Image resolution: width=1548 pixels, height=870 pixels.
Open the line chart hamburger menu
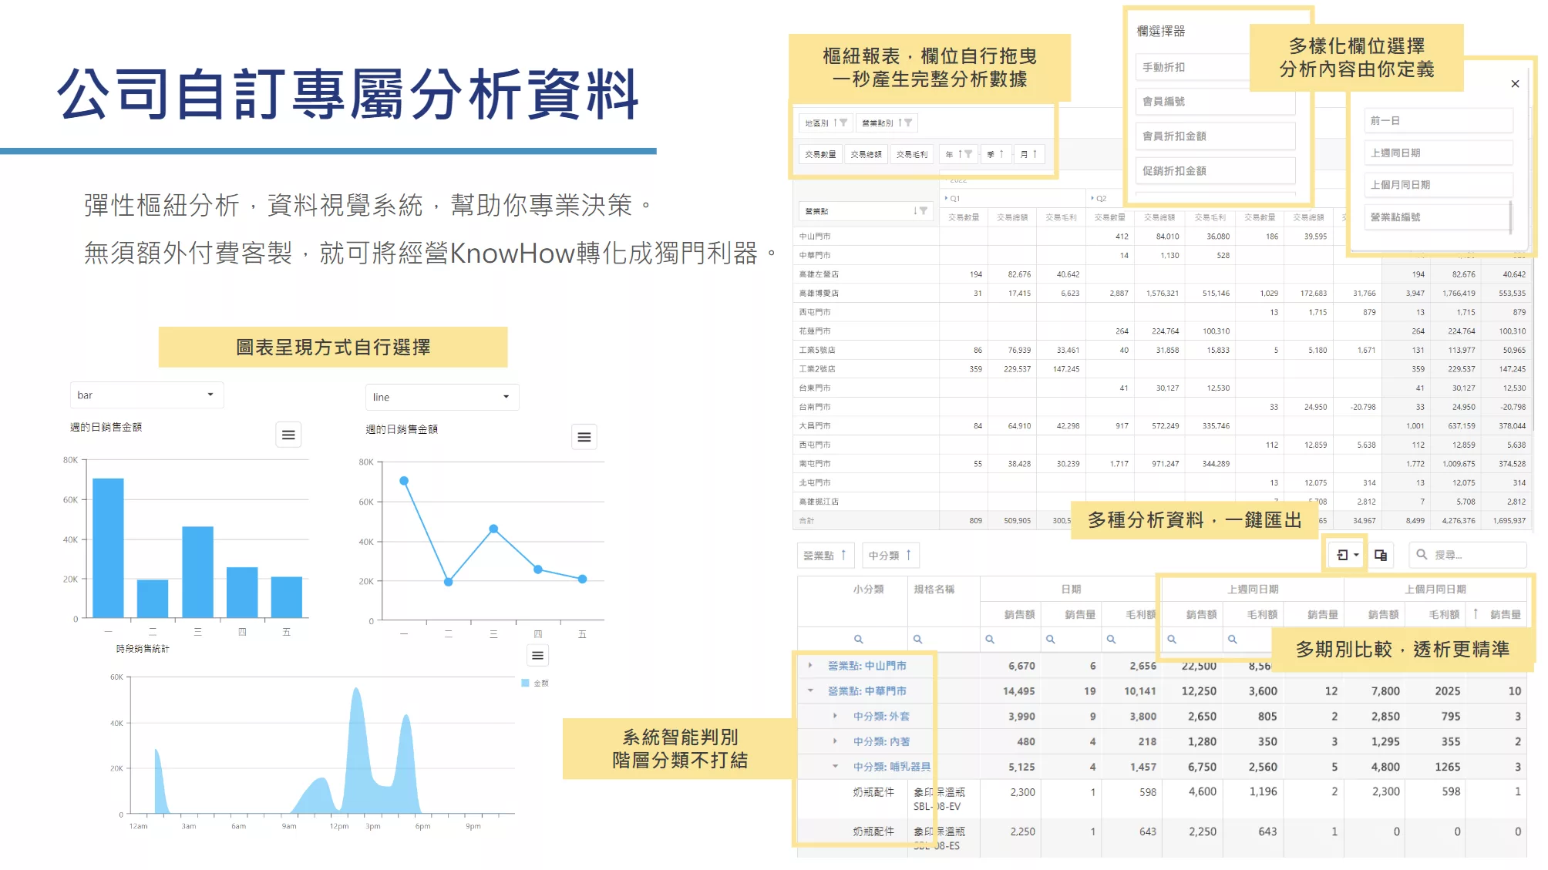(584, 437)
